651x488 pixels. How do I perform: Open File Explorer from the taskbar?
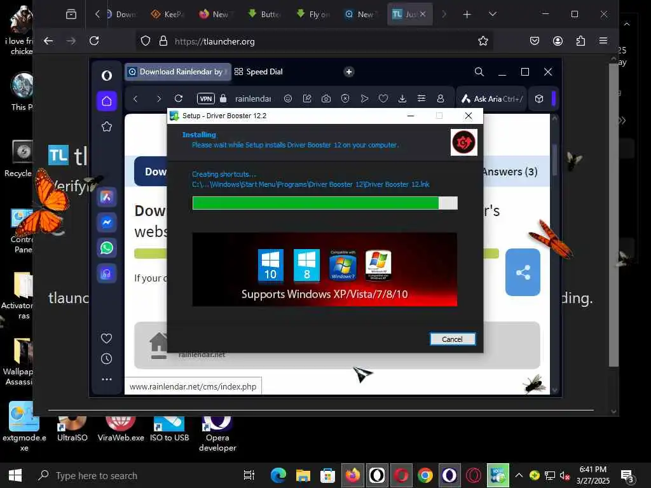click(x=303, y=475)
